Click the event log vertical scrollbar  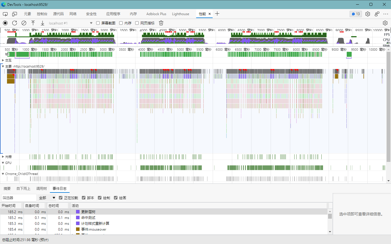(x=330, y=216)
